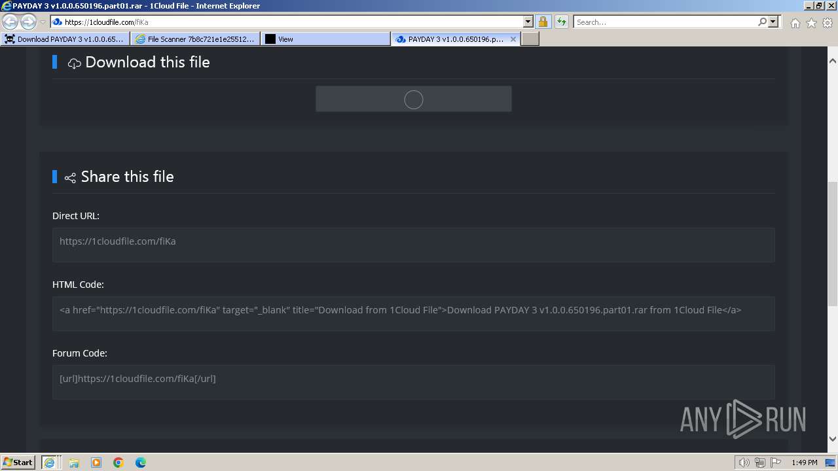Open the recent pages dropdown arrow

(x=43, y=22)
